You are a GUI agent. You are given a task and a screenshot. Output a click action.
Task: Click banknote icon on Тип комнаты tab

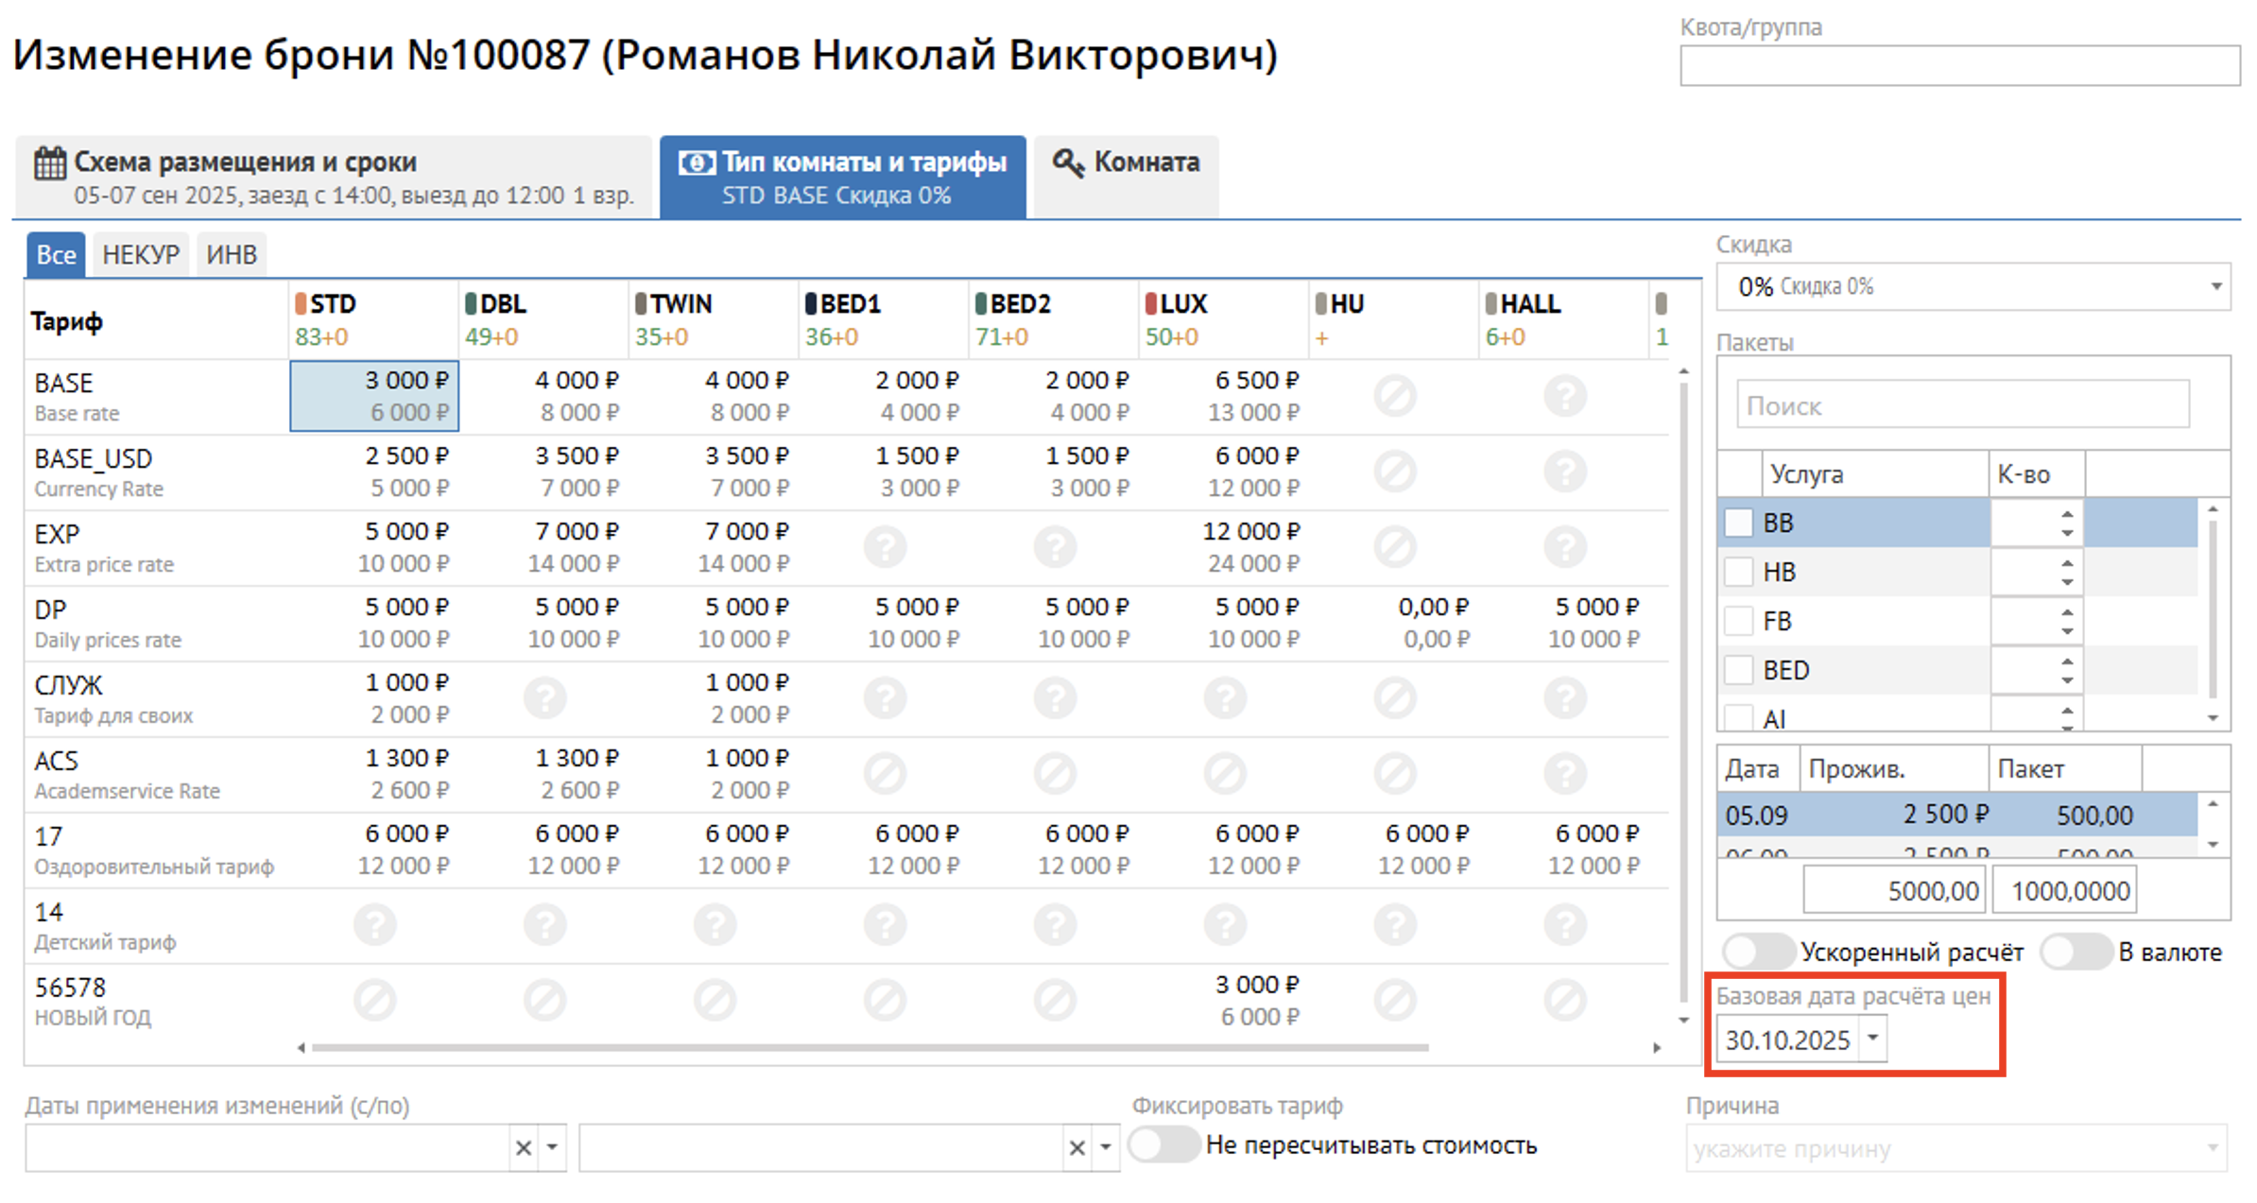click(697, 163)
